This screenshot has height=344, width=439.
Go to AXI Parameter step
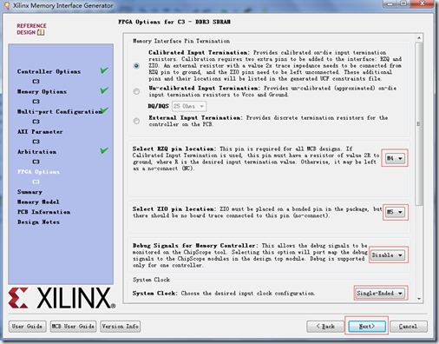pos(40,132)
